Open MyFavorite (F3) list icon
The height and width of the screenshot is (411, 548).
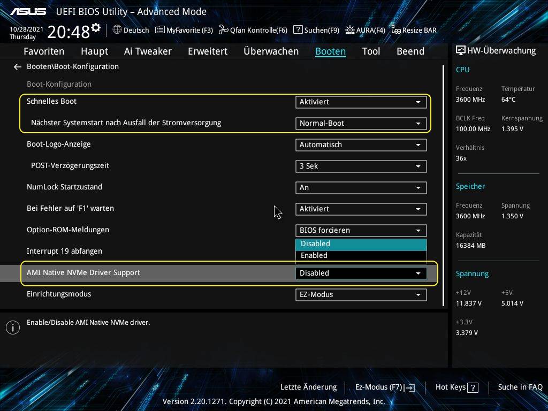pos(159,30)
